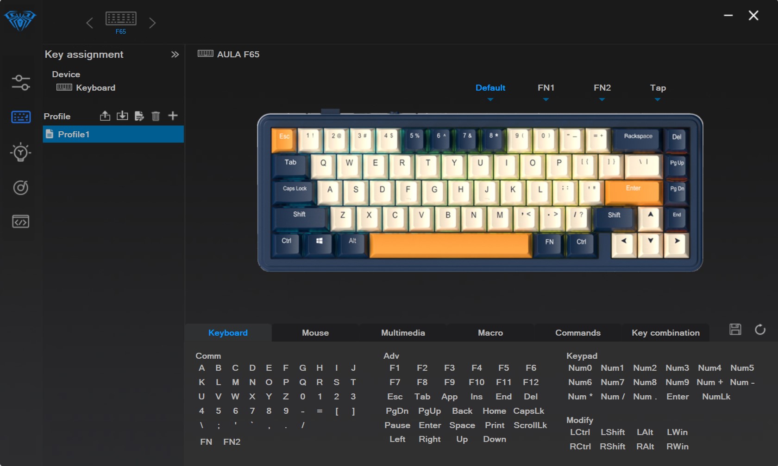The height and width of the screenshot is (466, 778).
Task: Add a new profile with plus icon
Action: (173, 116)
